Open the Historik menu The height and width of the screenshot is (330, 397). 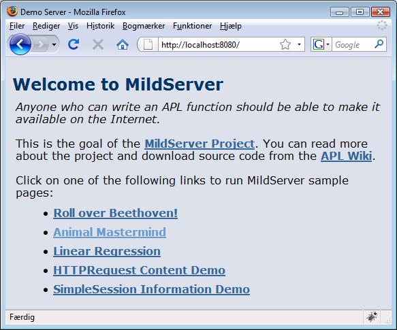coord(100,26)
